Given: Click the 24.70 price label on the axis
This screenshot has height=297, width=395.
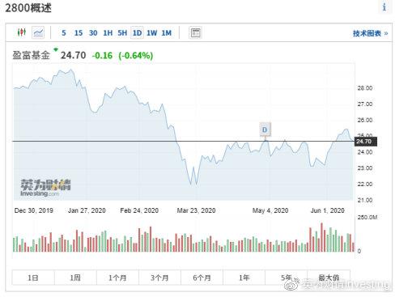Looking at the screenshot, I should click(x=366, y=142).
